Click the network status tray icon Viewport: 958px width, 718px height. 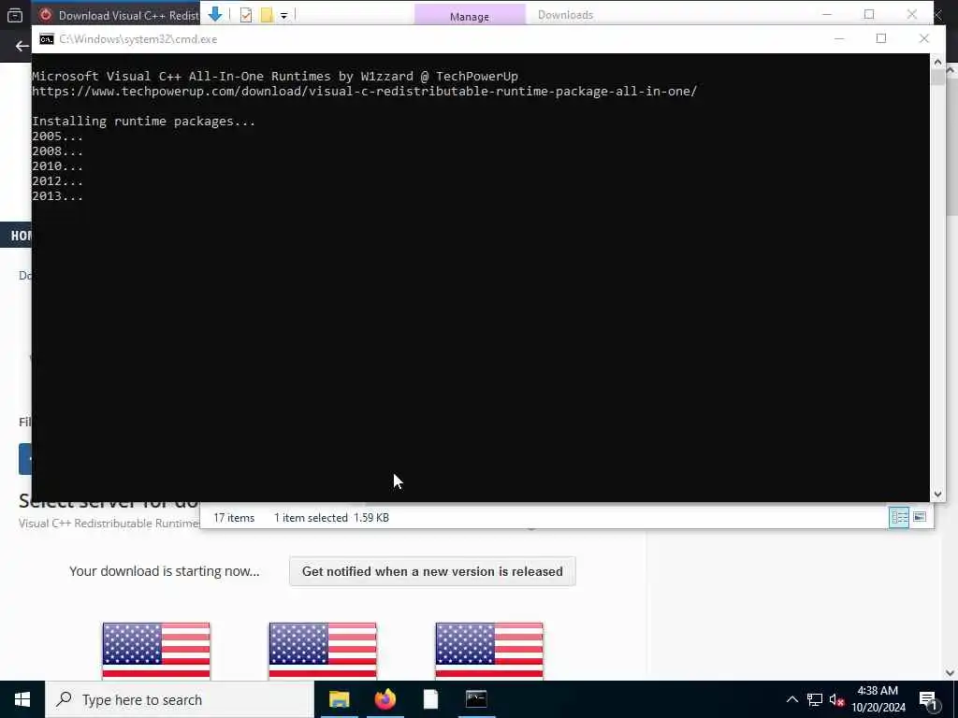coord(815,699)
